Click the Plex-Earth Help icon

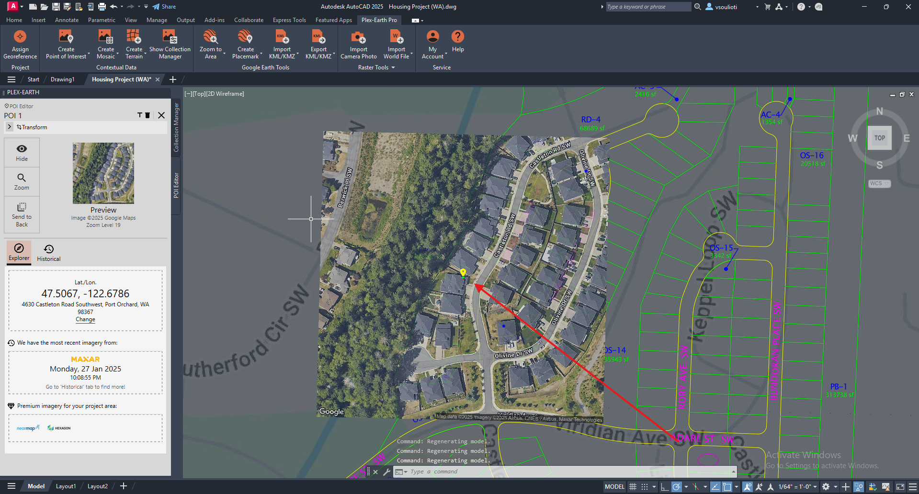(458, 37)
